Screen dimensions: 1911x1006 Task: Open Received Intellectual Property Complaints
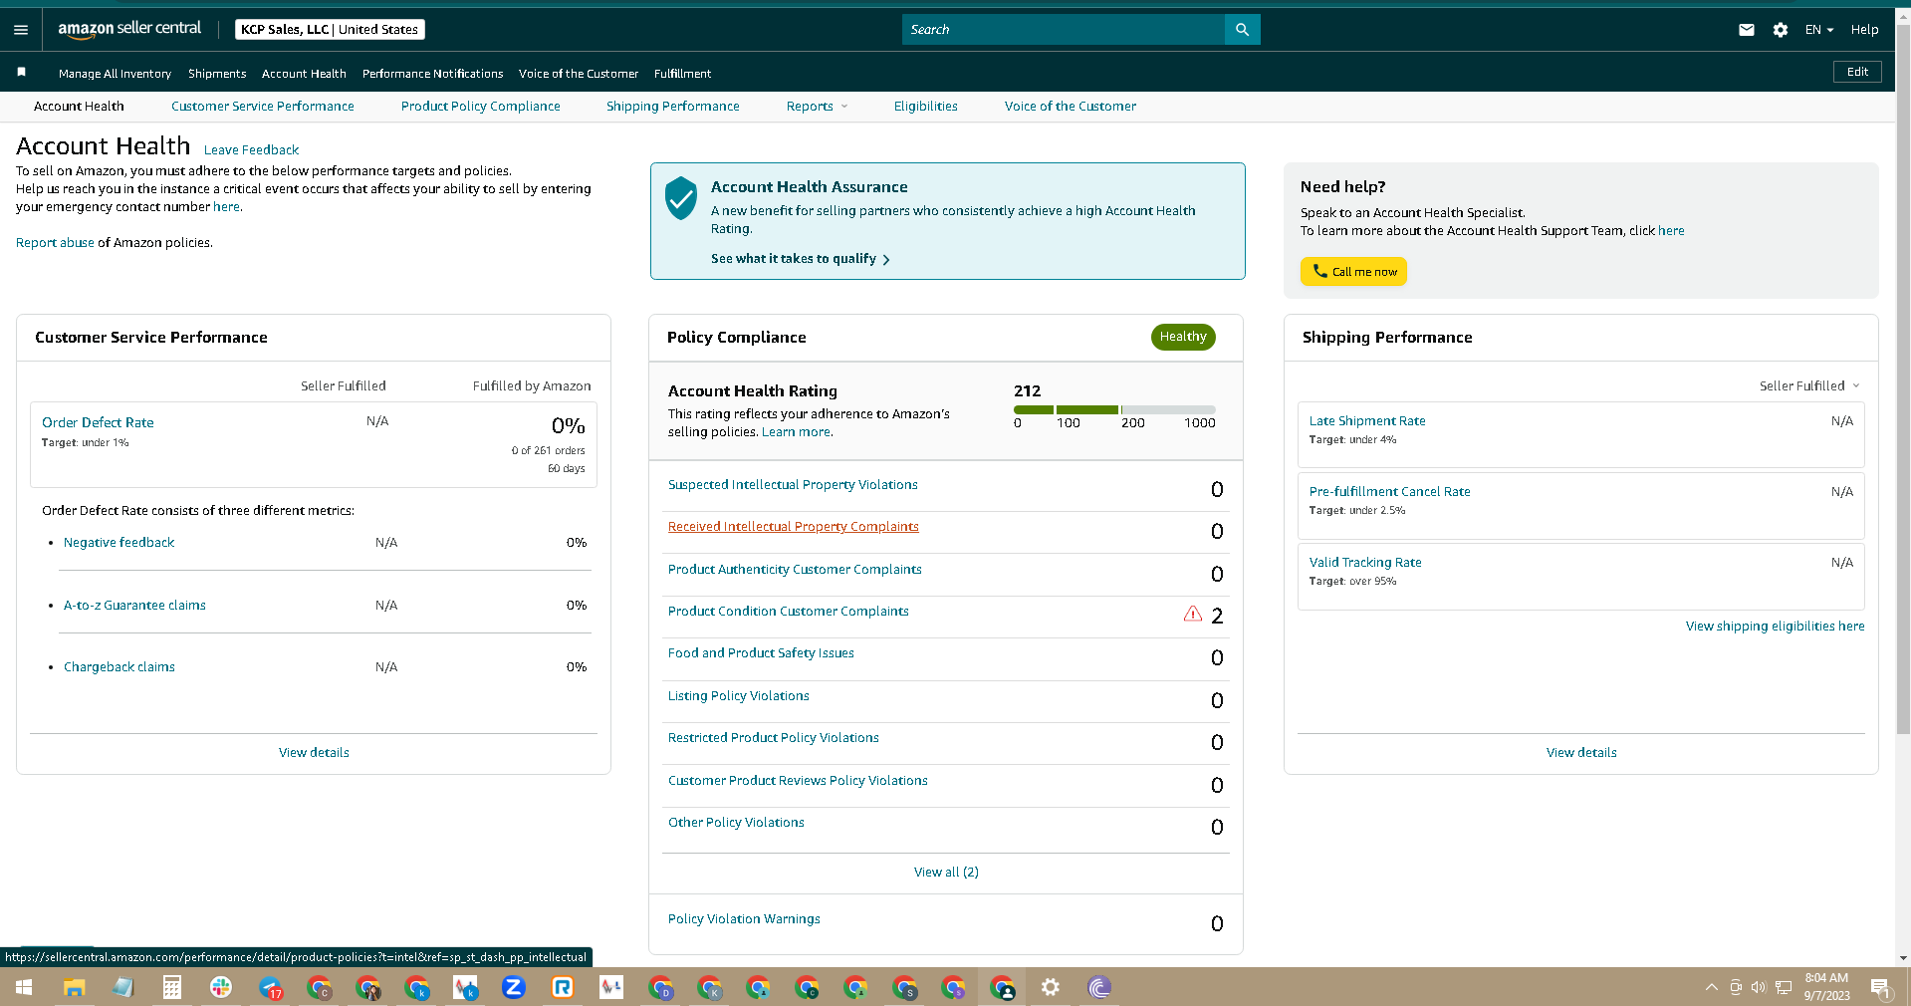coord(794,527)
